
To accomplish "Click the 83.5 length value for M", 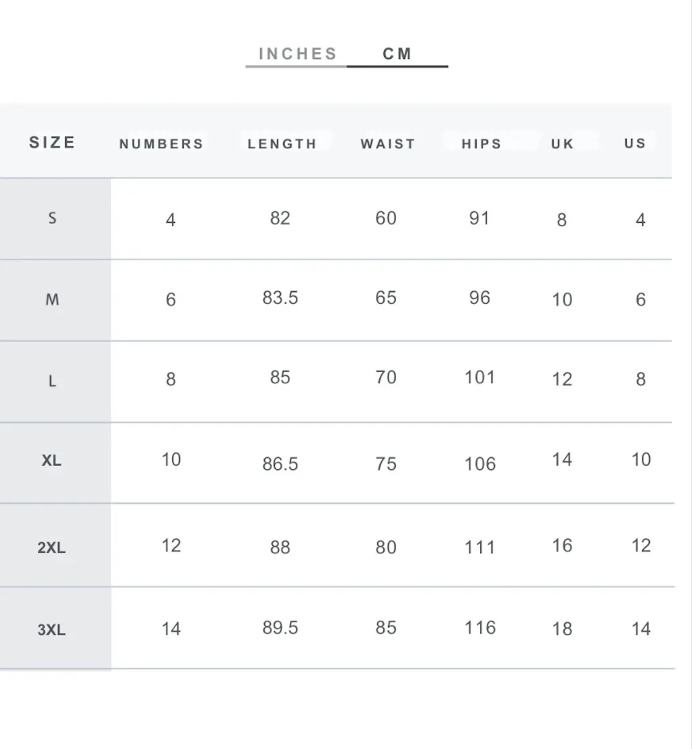I will tap(280, 297).
